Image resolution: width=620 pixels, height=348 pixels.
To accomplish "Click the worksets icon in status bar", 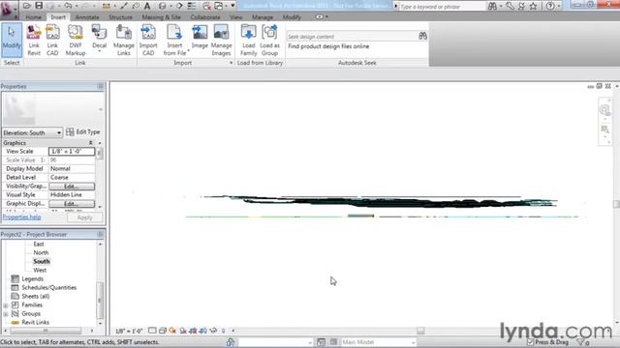I will 231,341.
